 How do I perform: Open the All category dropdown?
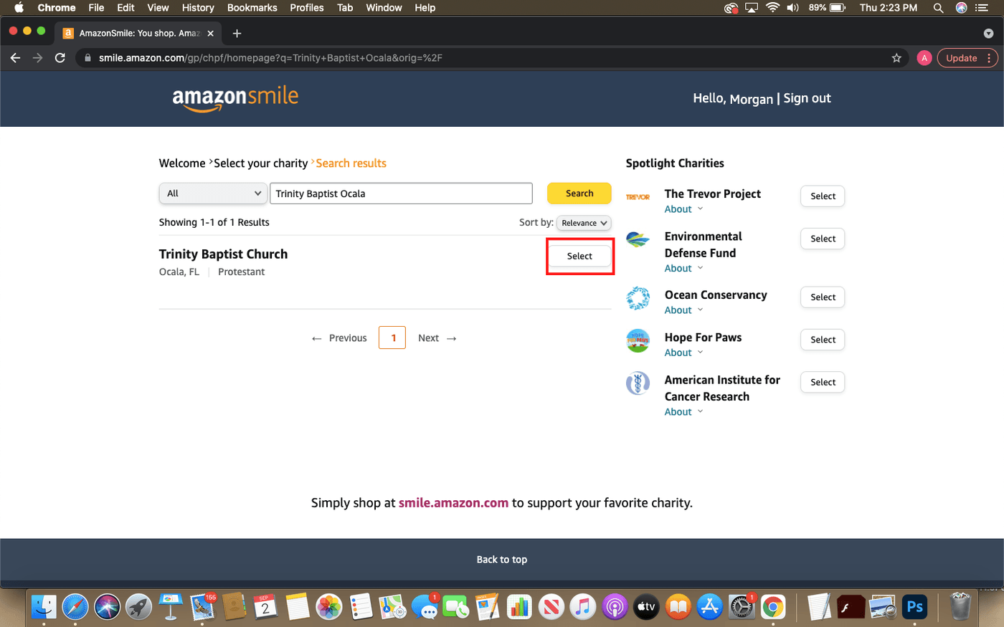tap(213, 193)
